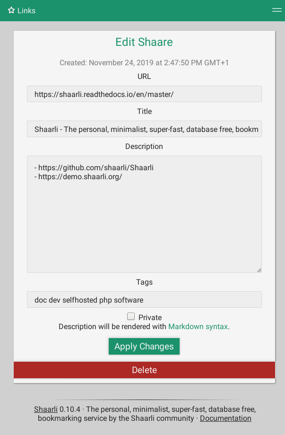Grab the Description textarea resize handle
Viewport: 285px width, 435px height.
coord(259,270)
